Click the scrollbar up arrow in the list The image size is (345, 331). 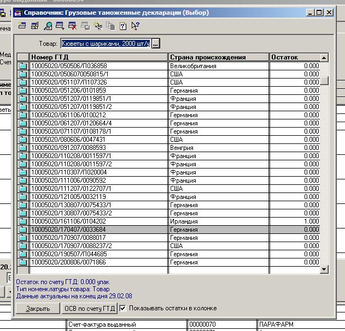pyautogui.click(x=324, y=57)
